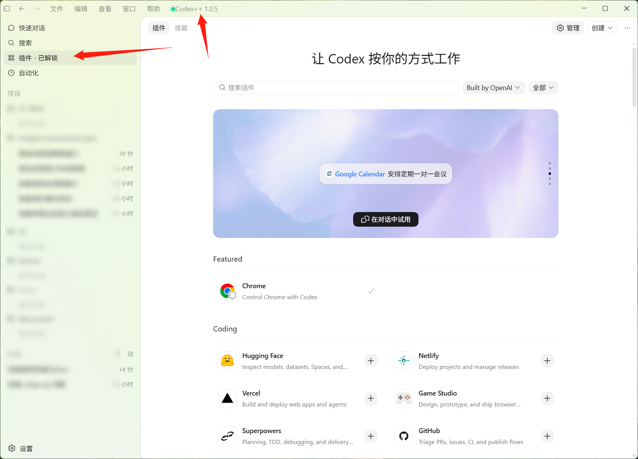Go forward with the right arrow
Screen dimensions: 638x459
tap(37, 9)
